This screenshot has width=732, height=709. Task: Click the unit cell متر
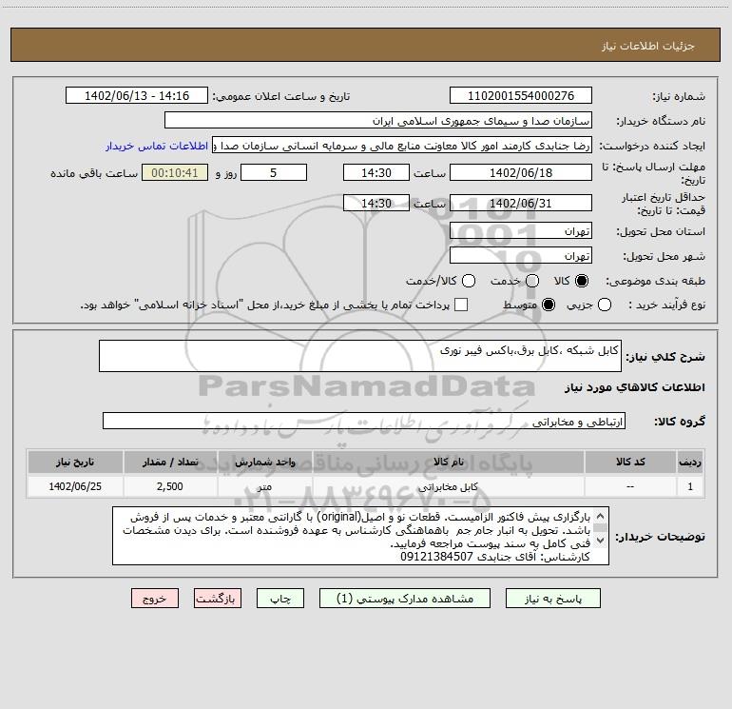(x=264, y=486)
